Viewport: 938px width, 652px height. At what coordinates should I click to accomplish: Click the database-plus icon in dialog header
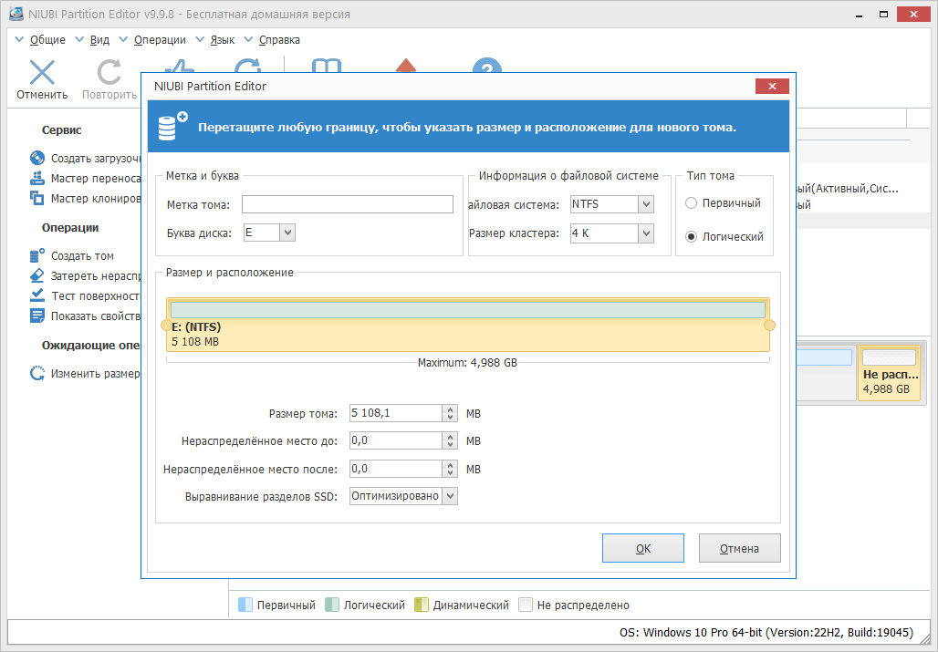tap(172, 126)
